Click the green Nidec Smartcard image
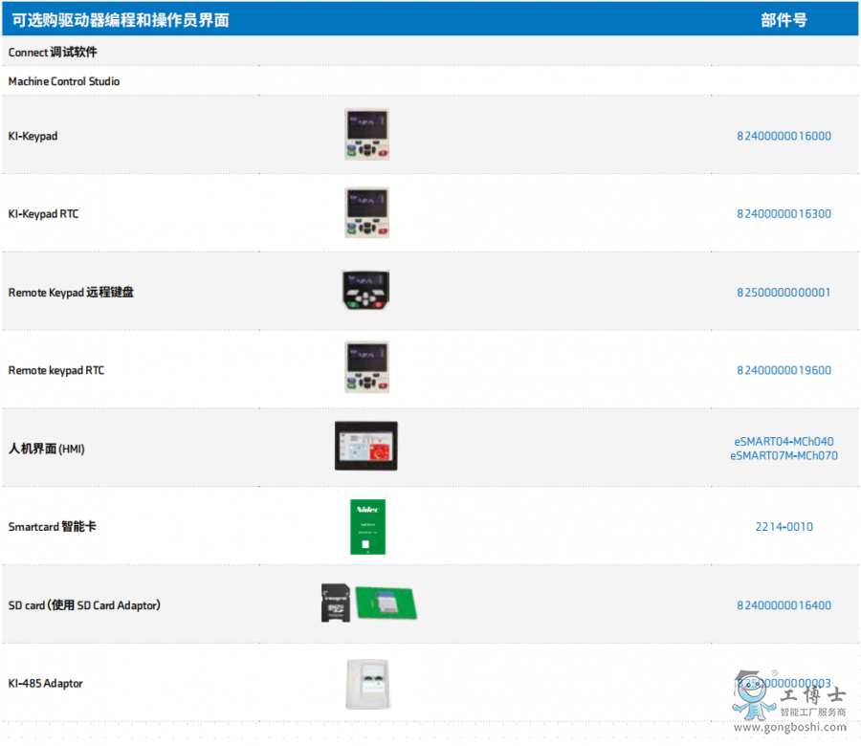861x746 pixels. tap(367, 527)
